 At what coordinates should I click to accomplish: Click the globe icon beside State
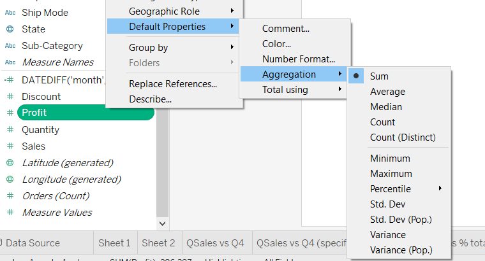[x=10, y=29]
